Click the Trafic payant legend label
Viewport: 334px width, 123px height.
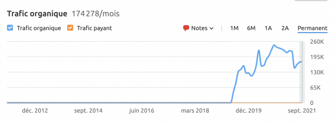pyautogui.click(x=95, y=28)
